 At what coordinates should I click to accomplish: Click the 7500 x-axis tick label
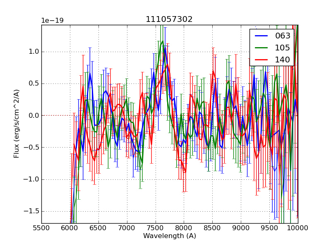[x=155, y=227]
